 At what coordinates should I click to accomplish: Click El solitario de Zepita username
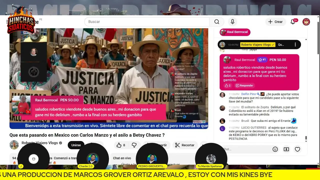pos(255,107)
